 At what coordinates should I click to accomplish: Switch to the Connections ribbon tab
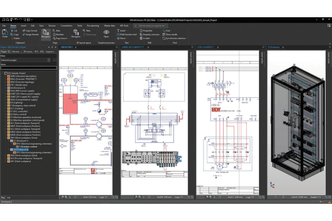coord(66,26)
